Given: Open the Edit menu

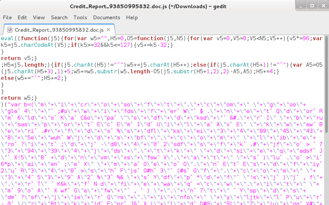Looking at the screenshot, I should tap(22, 17).
